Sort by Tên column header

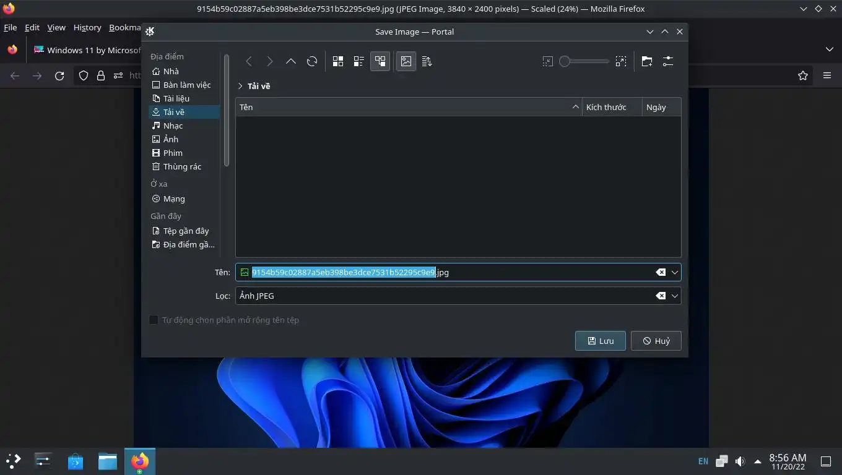(409, 107)
